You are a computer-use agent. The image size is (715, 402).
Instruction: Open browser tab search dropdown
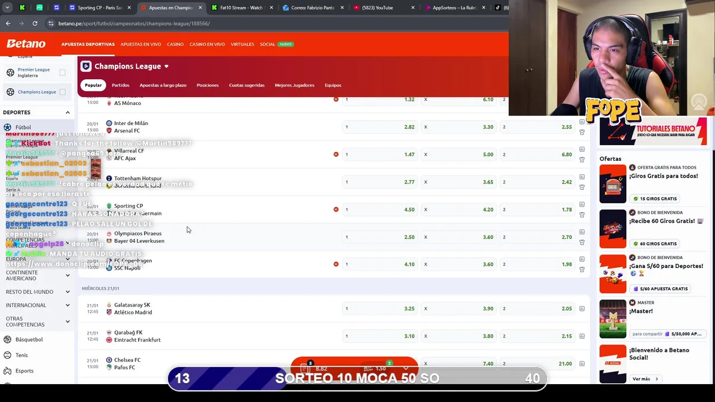[x=7, y=8]
